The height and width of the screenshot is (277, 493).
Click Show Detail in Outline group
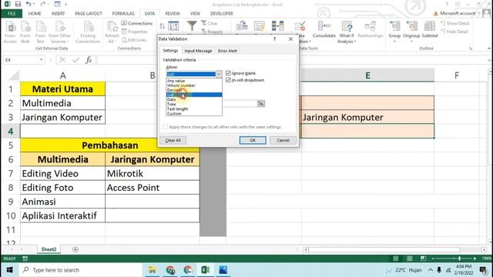pyautogui.click(x=454, y=23)
